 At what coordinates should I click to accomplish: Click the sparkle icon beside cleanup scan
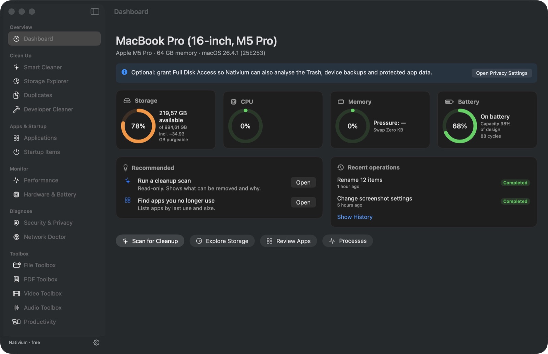127,181
